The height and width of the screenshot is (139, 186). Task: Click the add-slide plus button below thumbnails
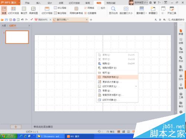pyautogui.click(x=16, y=127)
